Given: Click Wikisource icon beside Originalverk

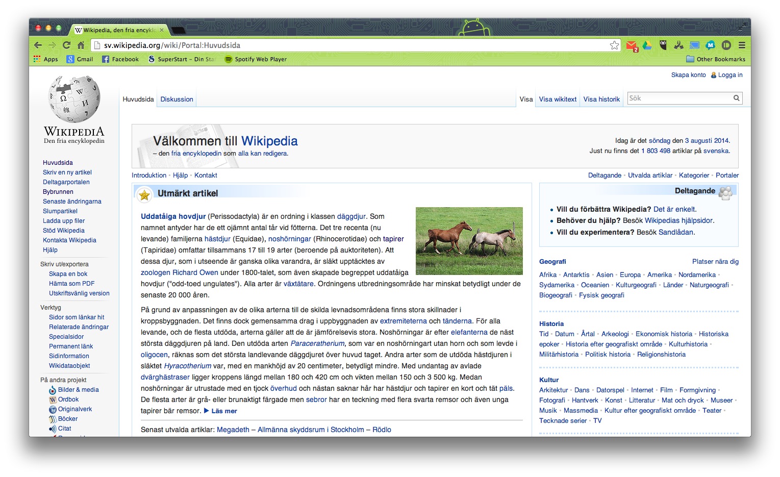Looking at the screenshot, I should (53, 409).
